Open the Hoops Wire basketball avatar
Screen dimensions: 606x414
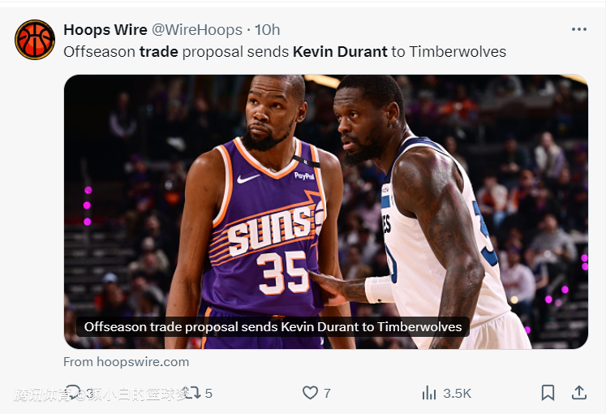point(35,40)
